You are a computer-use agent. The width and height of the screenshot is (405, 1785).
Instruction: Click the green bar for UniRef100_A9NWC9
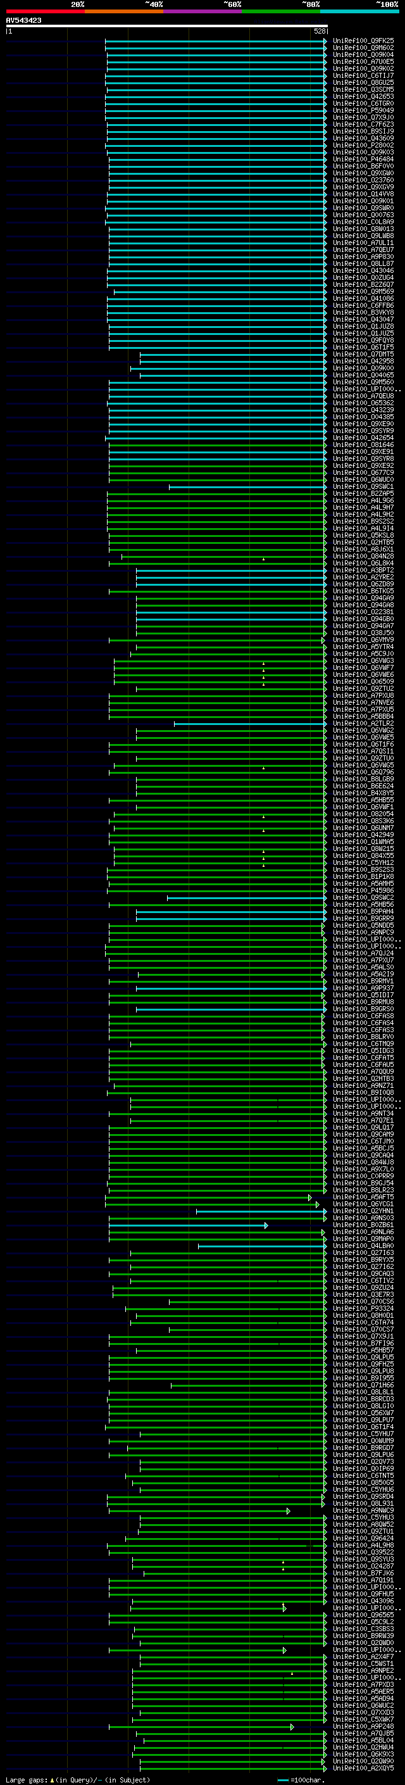199,1511
